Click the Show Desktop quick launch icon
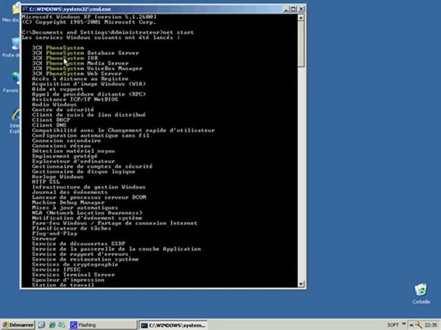 pyautogui.click(x=42, y=325)
